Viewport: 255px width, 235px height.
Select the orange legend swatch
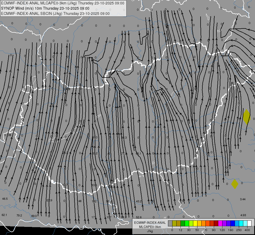click(x=204, y=223)
